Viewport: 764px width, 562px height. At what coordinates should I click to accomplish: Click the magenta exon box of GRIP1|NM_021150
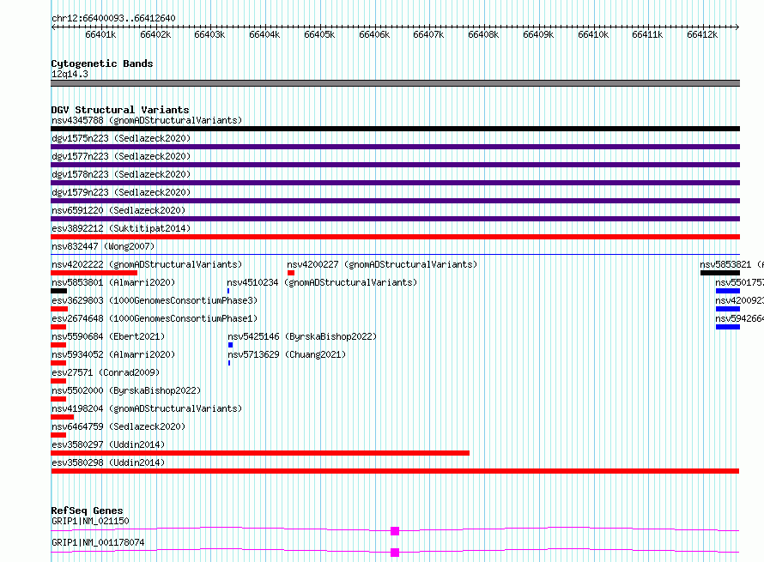(x=395, y=531)
